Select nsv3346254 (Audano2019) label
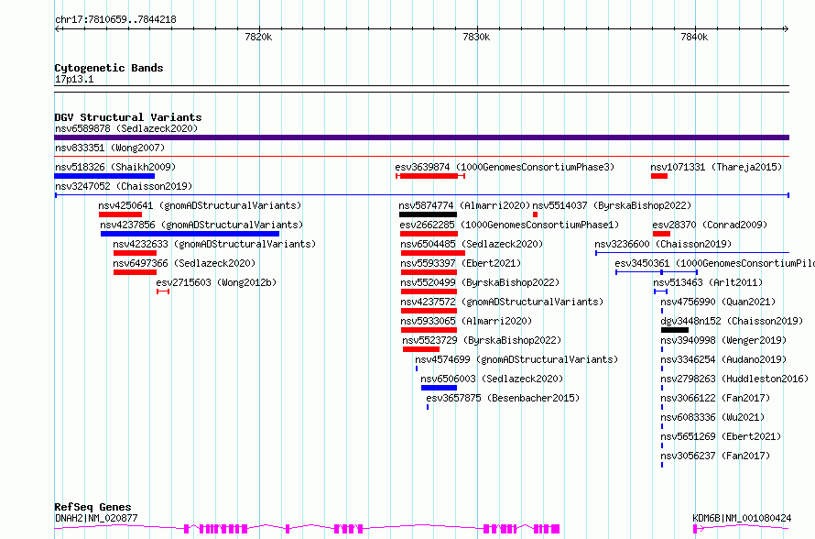Viewport: 815px width, 539px height. 723,359
